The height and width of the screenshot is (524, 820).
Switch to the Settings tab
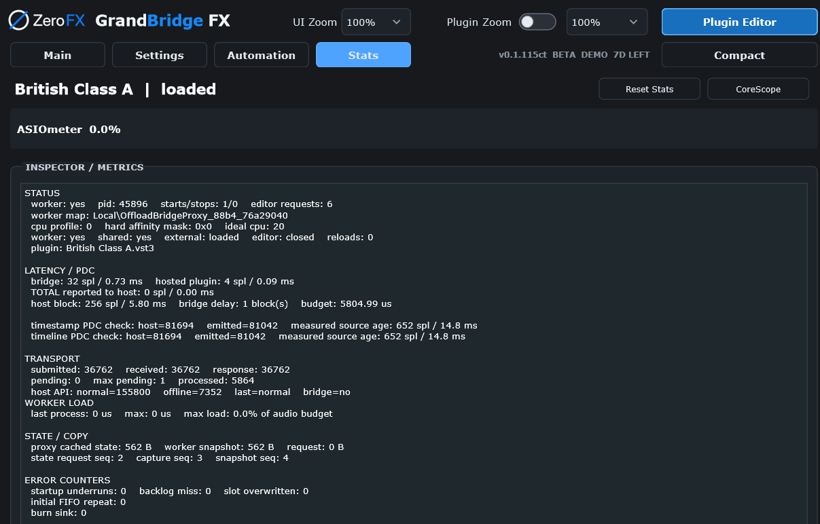point(160,55)
